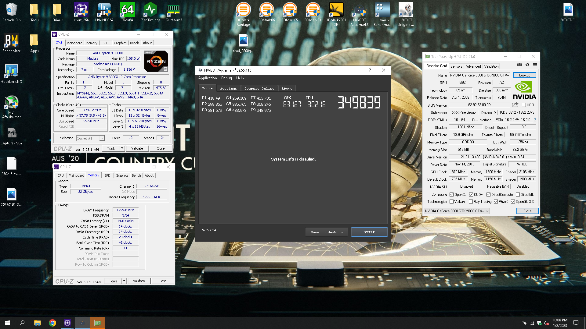Launch cpuz_x64 desktop shortcut
This screenshot has height=329, width=586.
(81, 12)
